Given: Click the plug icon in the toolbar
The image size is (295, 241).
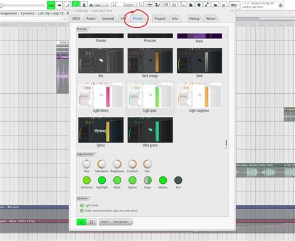Looking at the screenshot, I should [x=199, y=5].
